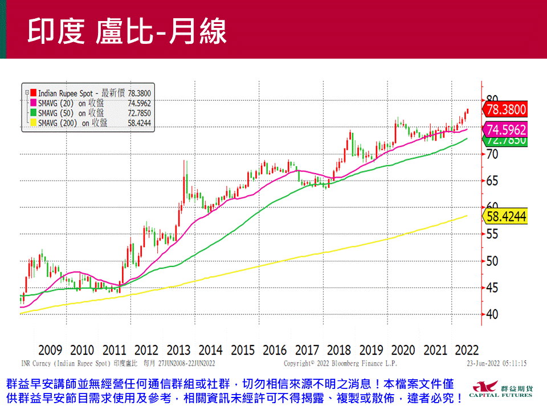547x410 pixels.
Task: Click the magenta SMAVG (20) swatch
Action: [34, 103]
